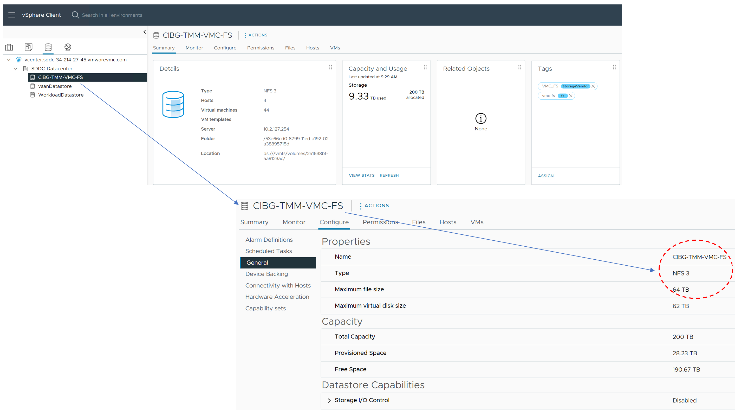This screenshot has height=410, width=735.
Task: Remove the vmc-fs tag
Action: coord(571,96)
